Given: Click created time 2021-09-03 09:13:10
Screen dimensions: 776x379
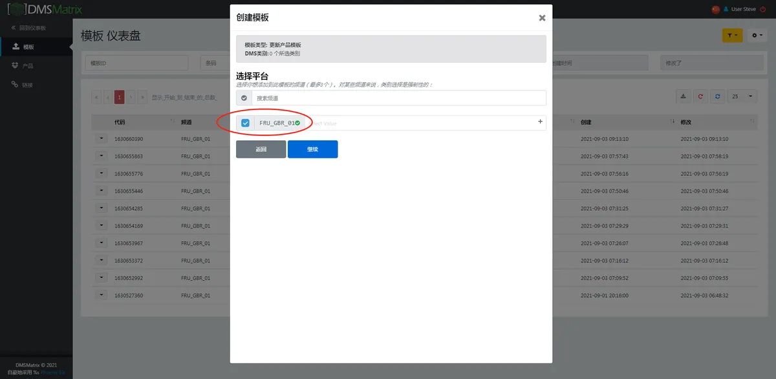Looking at the screenshot, I should 605,139.
